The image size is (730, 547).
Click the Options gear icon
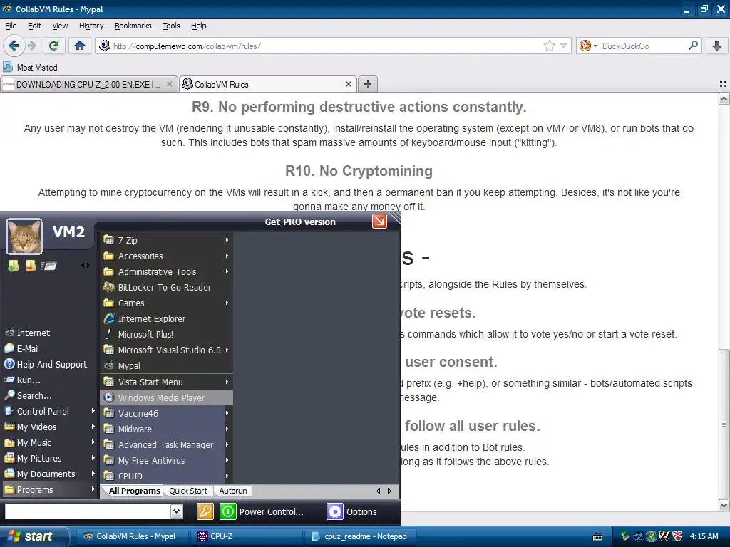point(335,511)
